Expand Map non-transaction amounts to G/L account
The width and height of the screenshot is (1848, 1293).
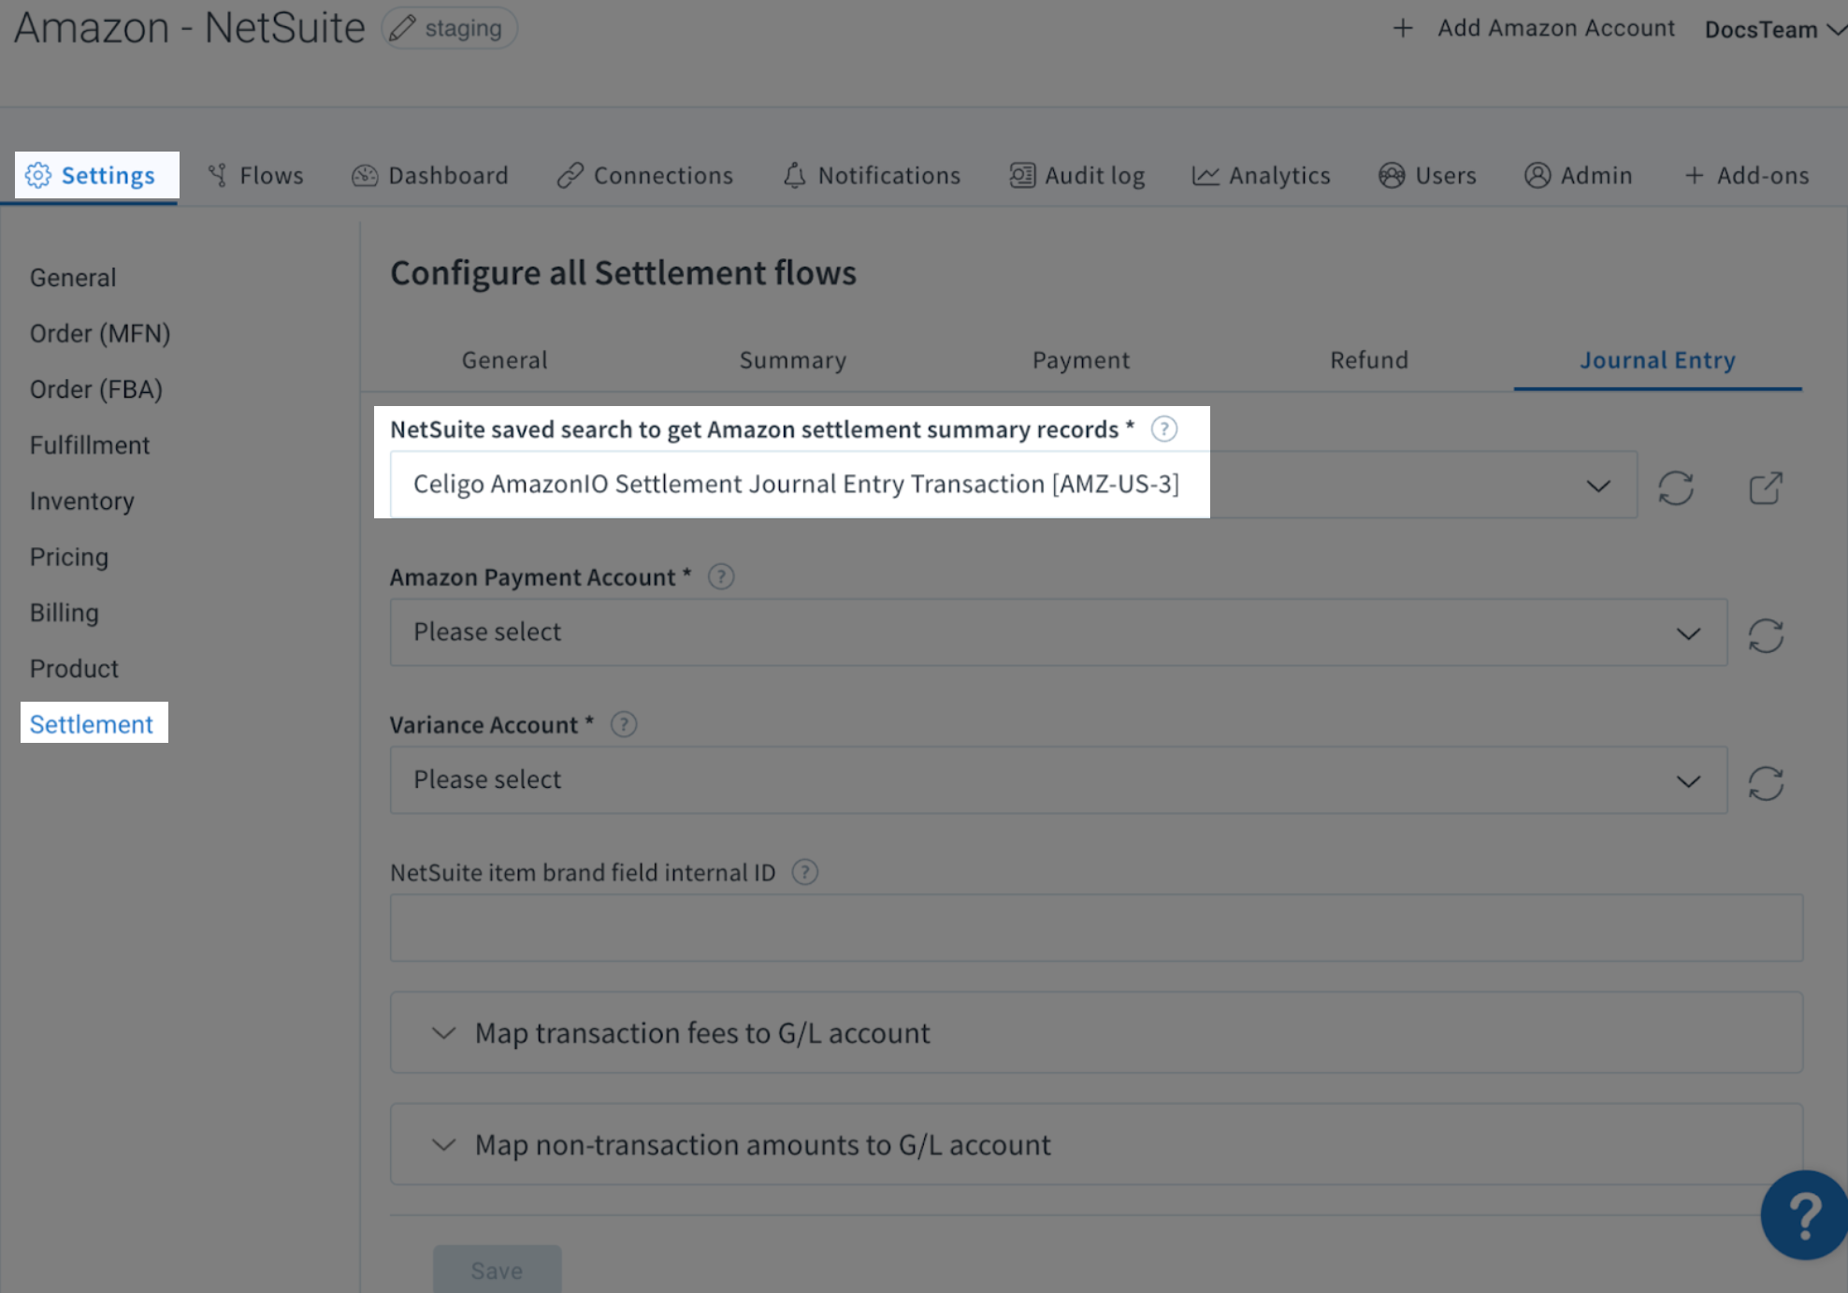[x=1096, y=1144]
